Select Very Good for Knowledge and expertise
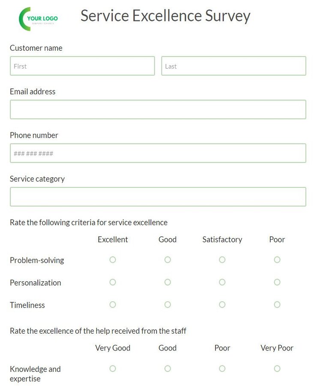The width and height of the screenshot is (317, 386). pos(113,368)
